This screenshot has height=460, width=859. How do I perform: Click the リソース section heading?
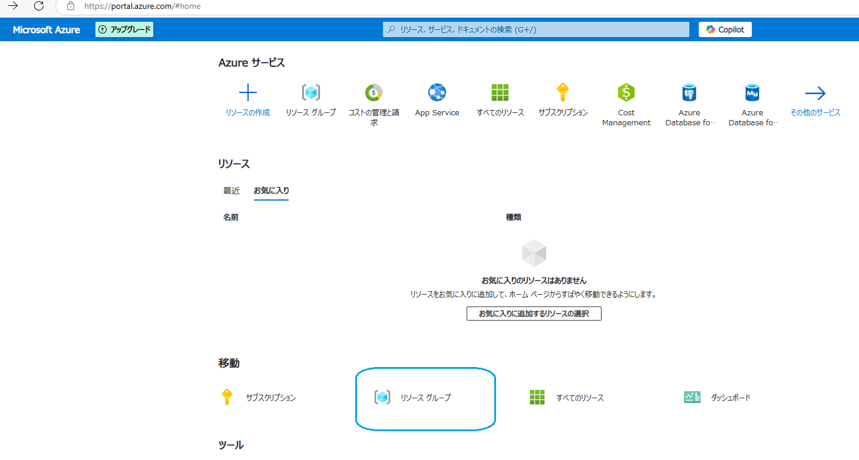(234, 164)
